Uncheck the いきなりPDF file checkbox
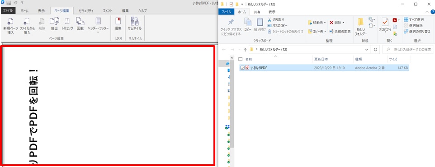 [242, 68]
